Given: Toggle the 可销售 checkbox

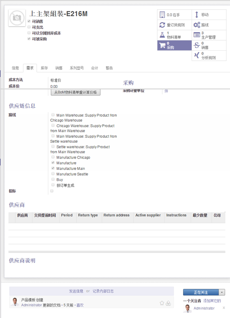Looking at the screenshot, I should coord(29,21).
